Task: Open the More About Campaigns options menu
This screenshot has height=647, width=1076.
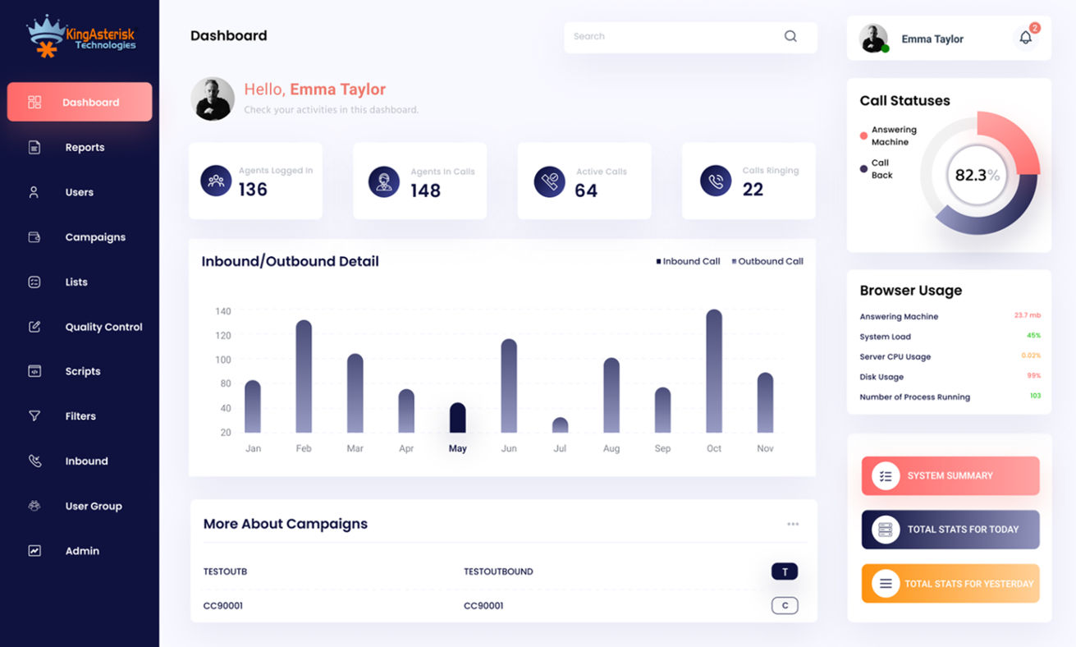Action: [x=792, y=524]
